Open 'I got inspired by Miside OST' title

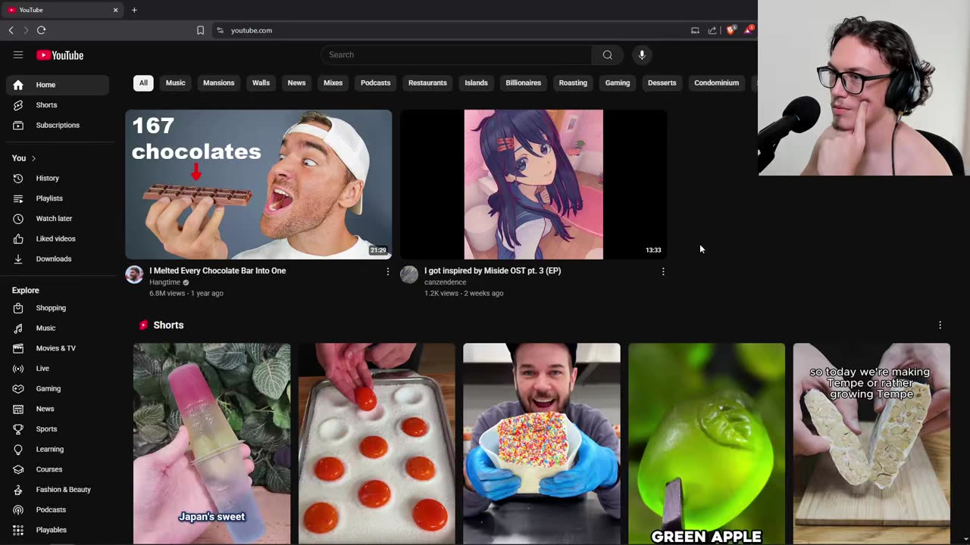point(493,270)
